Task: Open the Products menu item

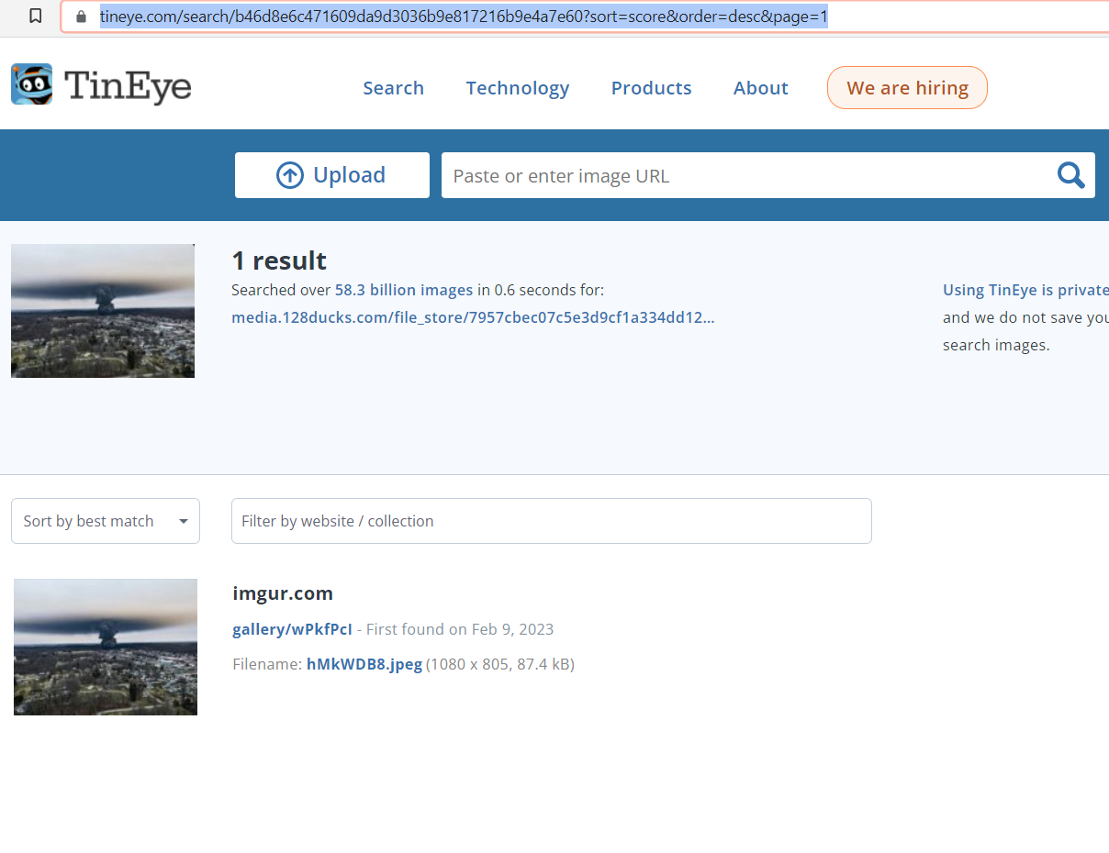Action: (652, 88)
